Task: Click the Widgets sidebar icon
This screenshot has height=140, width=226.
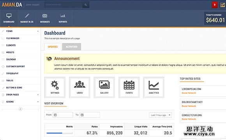Action: (3, 52)
